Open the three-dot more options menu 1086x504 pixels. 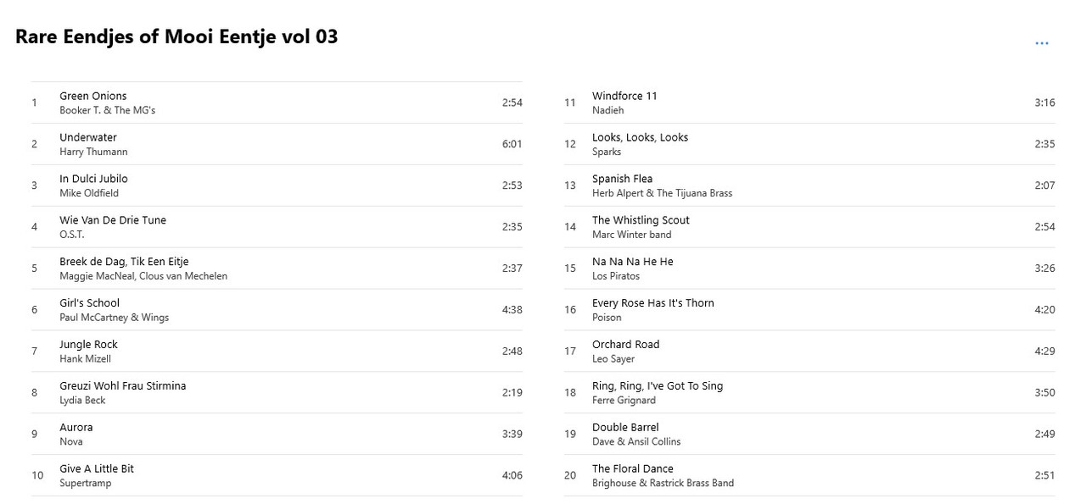coord(1042,43)
